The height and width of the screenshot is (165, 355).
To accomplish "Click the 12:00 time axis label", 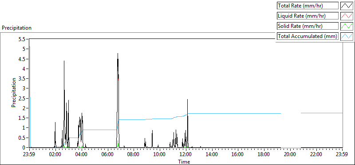I will [x=186, y=154].
